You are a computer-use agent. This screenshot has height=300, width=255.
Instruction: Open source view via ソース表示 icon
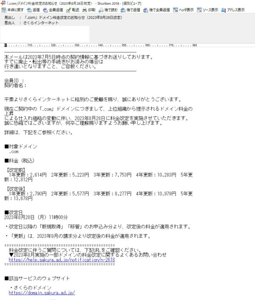[199, 10]
